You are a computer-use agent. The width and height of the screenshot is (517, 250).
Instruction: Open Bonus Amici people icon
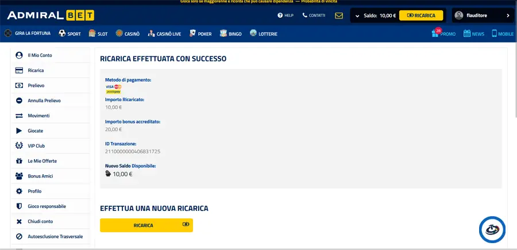[19, 176]
